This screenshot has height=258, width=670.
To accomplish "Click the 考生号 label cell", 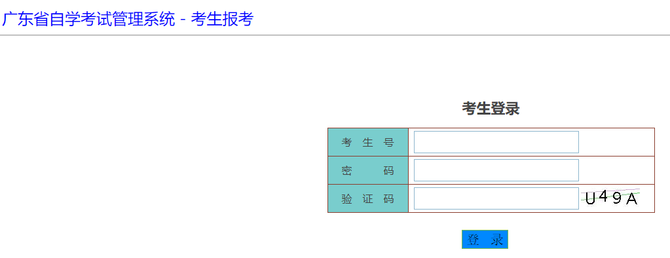I will 368,142.
